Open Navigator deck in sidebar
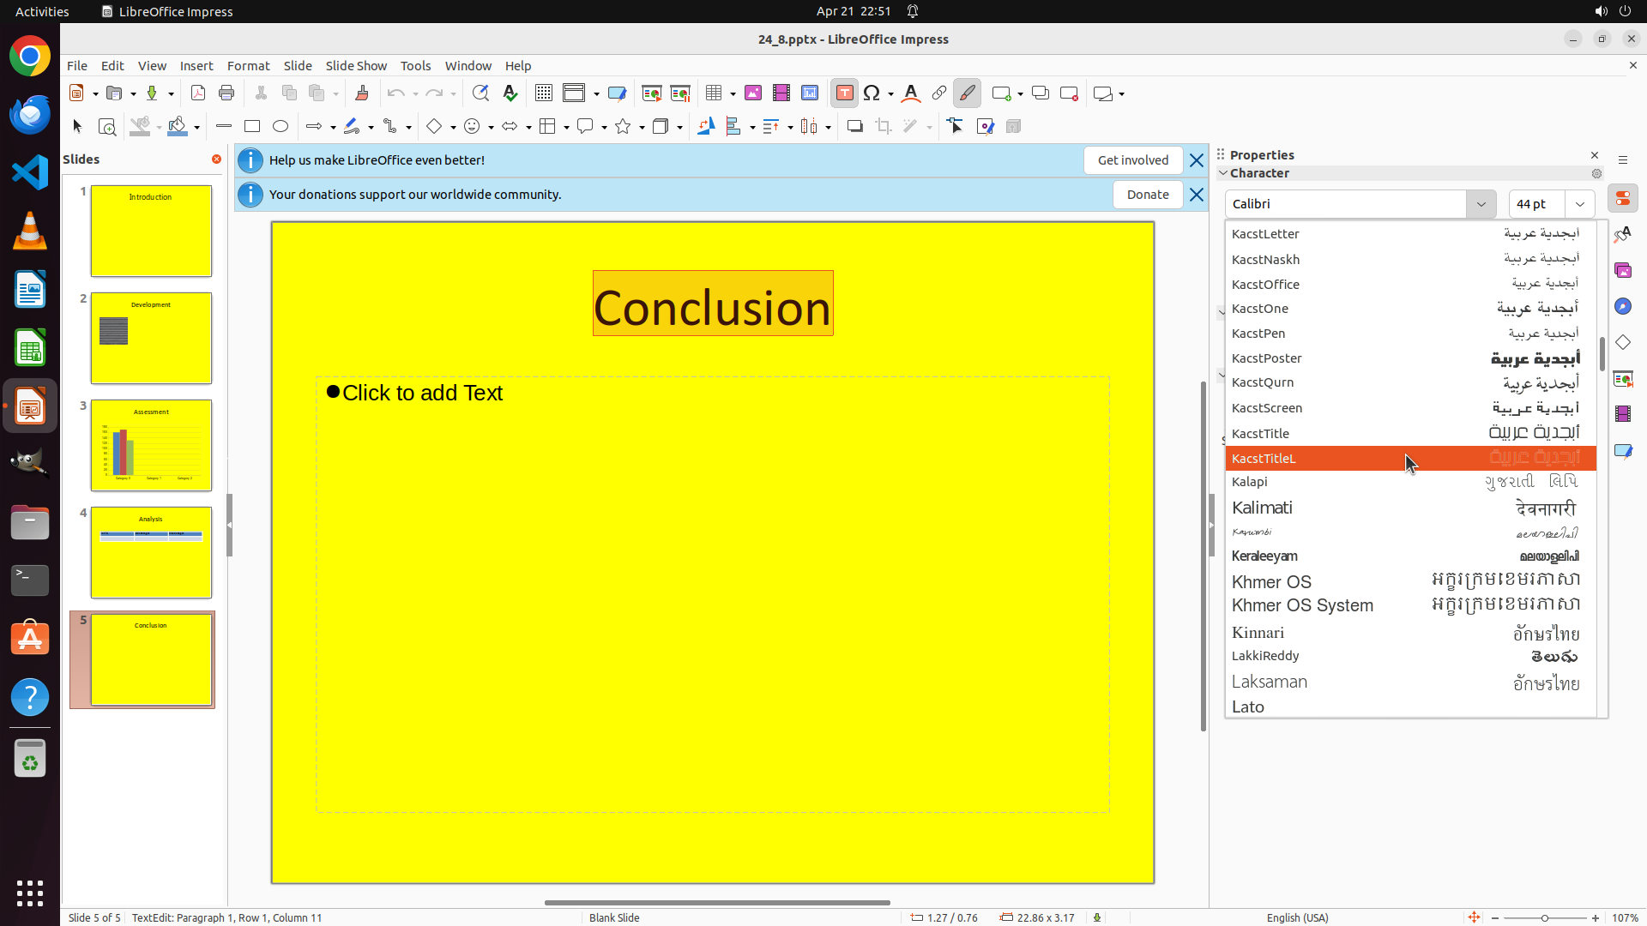The width and height of the screenshot is (1647, 926). point(1623,307)
